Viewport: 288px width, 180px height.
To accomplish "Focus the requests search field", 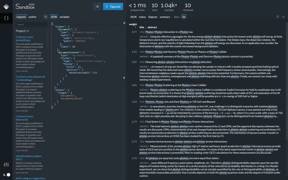I will 31,24.
